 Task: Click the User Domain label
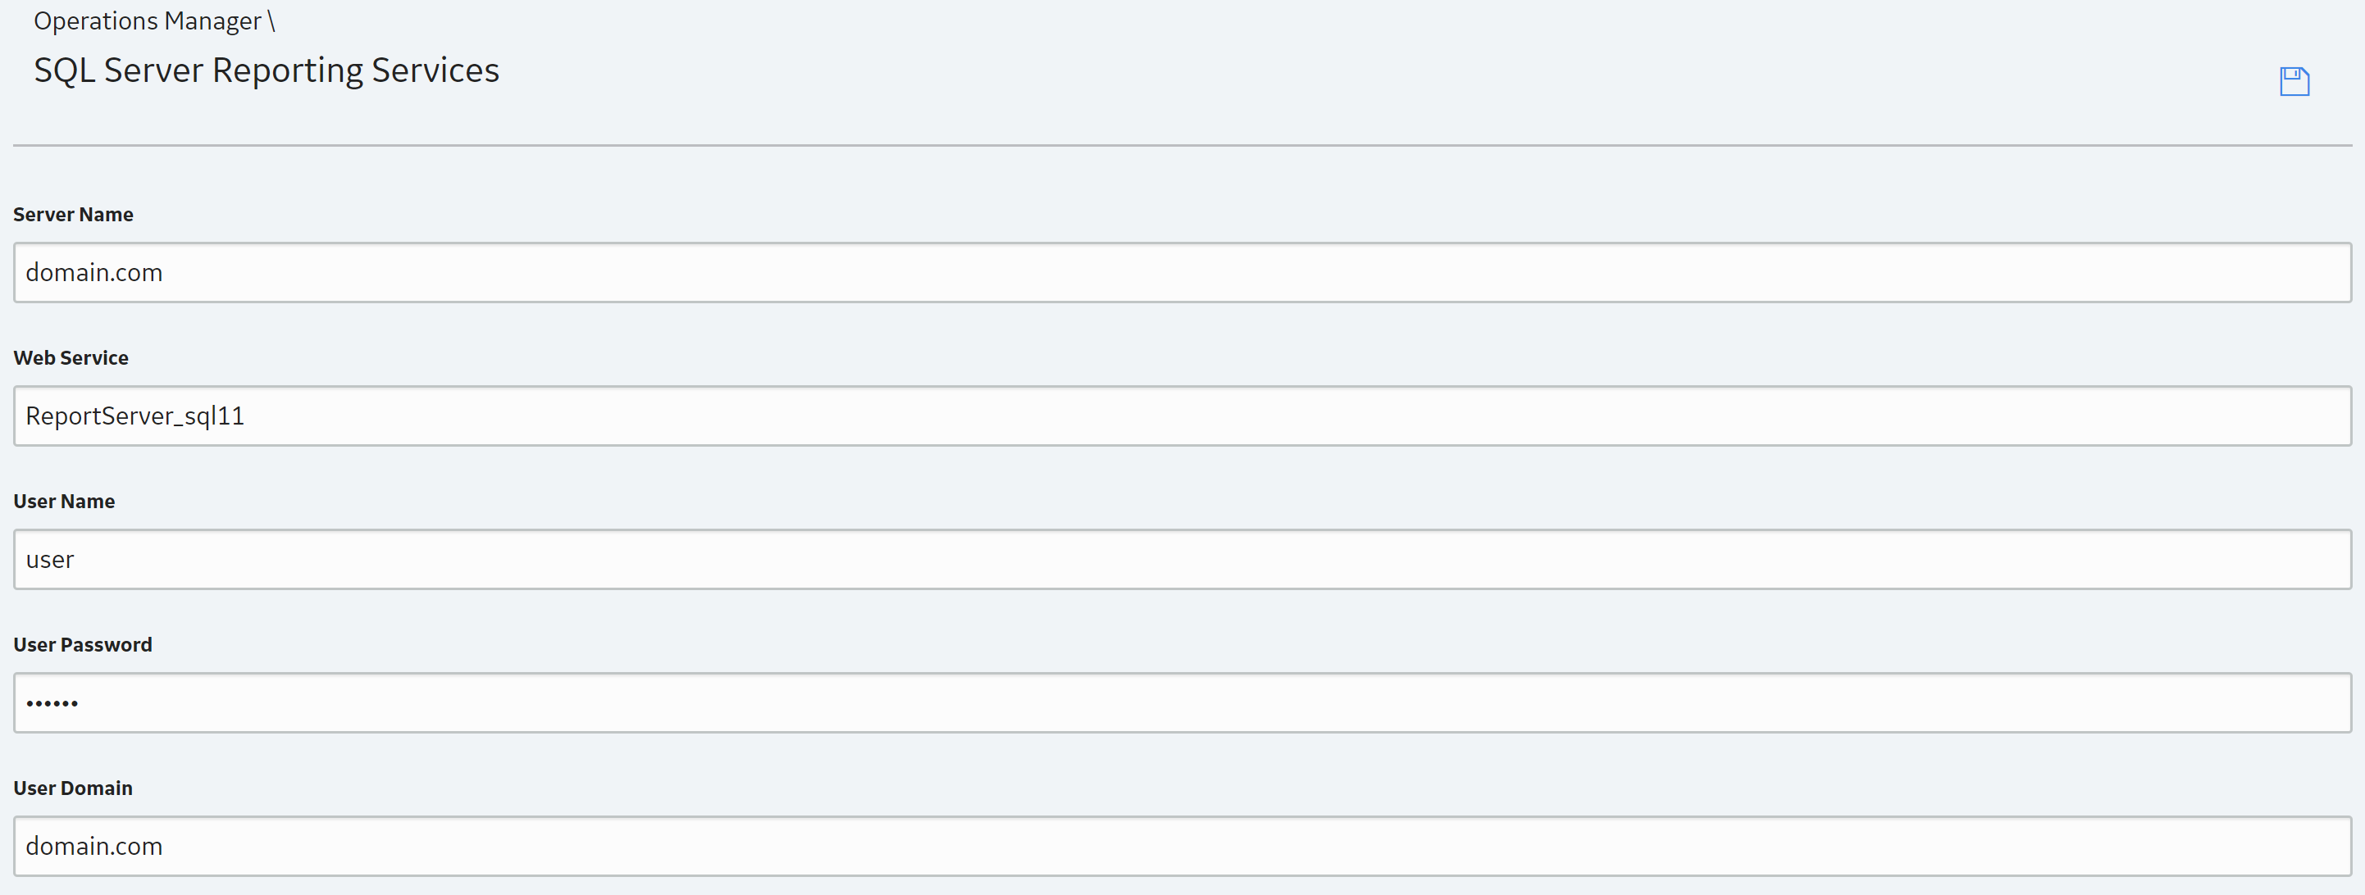point(74,788)
